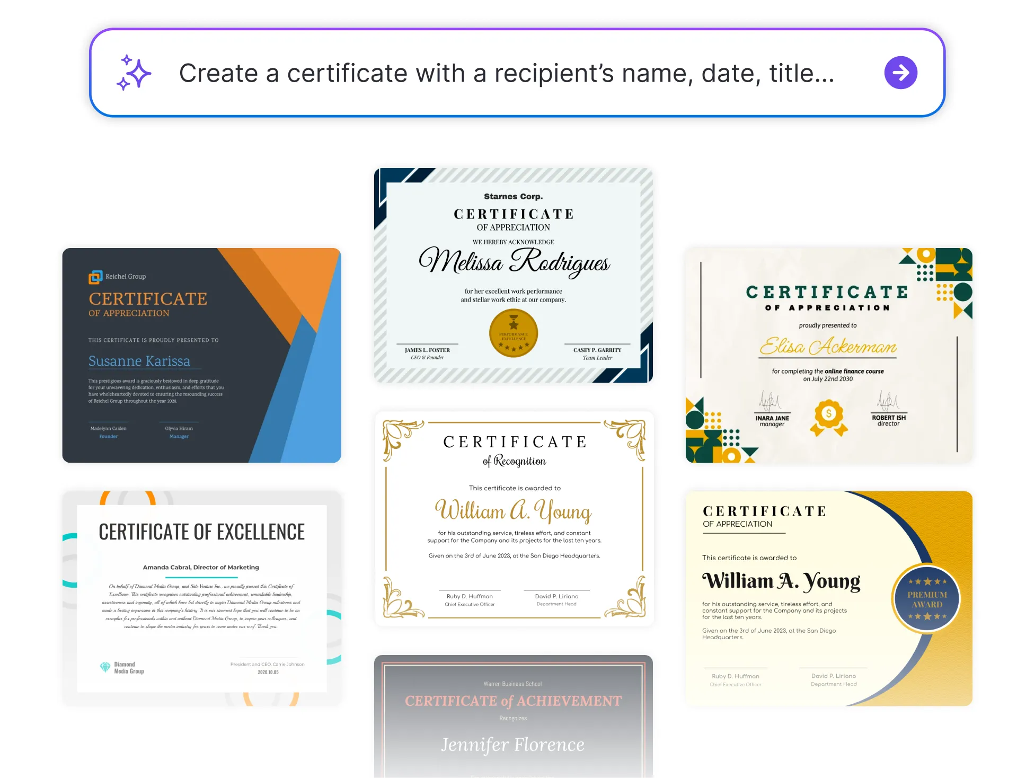Focus the certificate prompt input field
The height and width of the screenshot is (778, 1035).
point(517,73)
